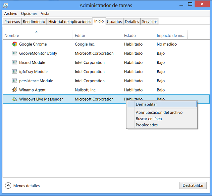
Task: Click the Task Manager title bar icon
Action: tap(6, 5)
